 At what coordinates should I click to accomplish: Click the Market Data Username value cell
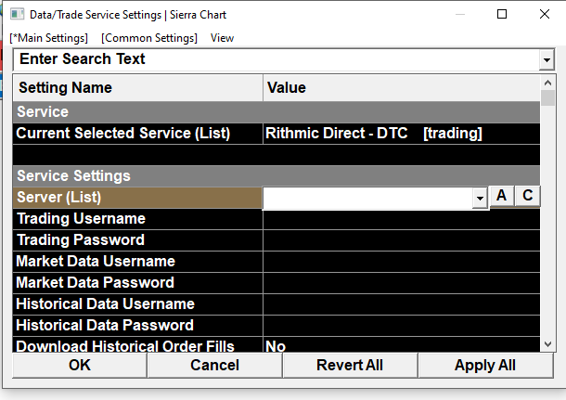coord(399,262)
